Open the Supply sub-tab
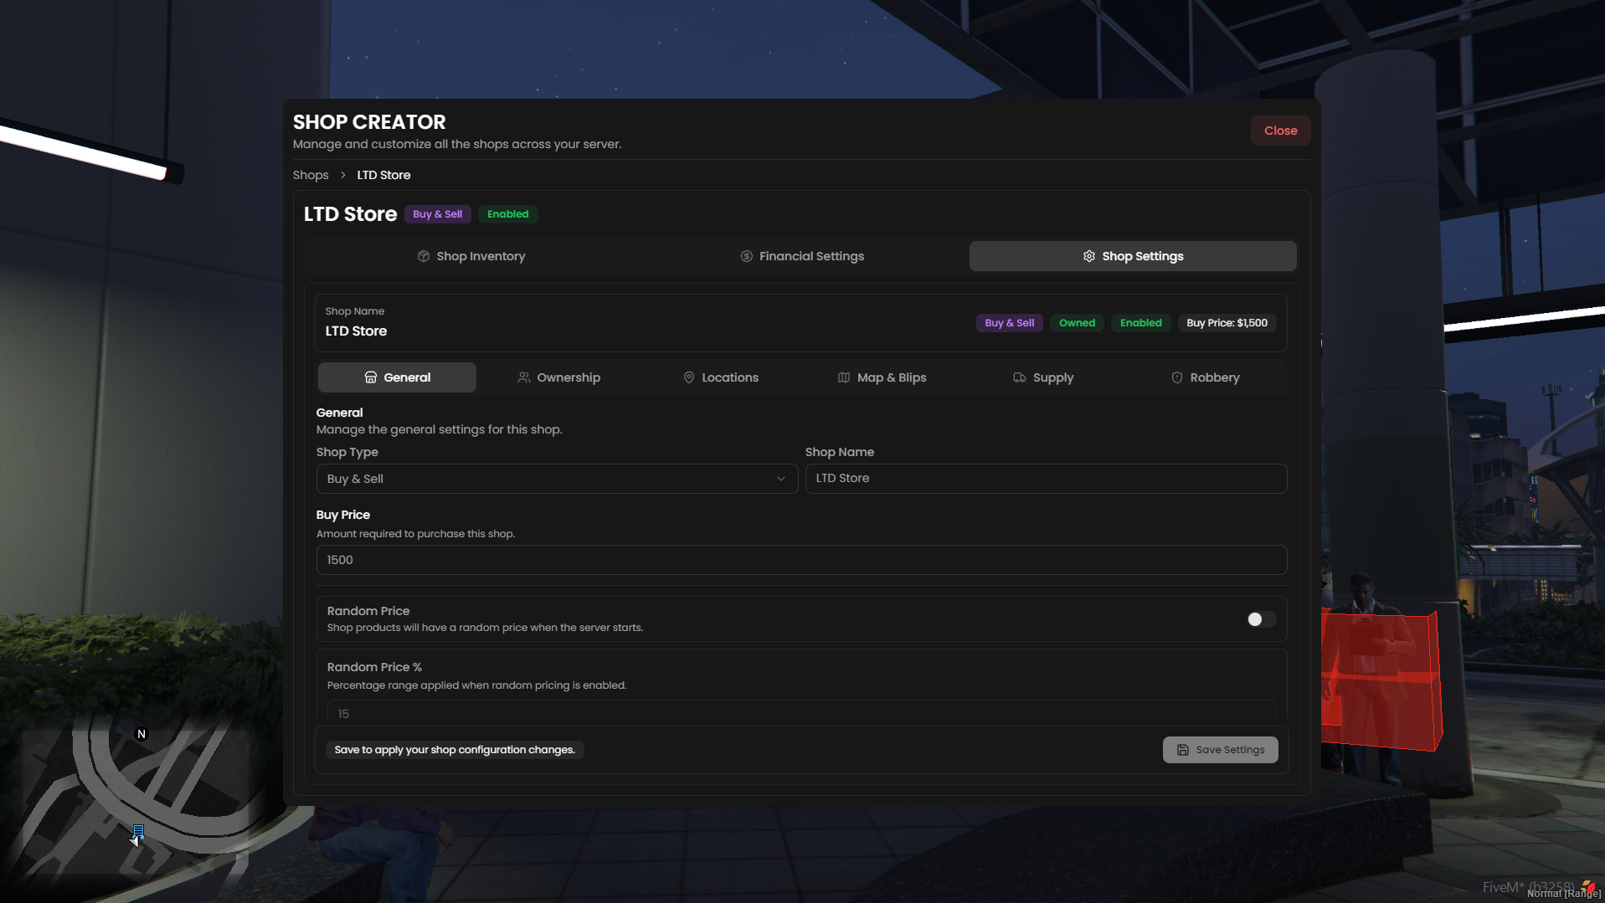This screenshot has width=1605, height=903. (x=1043, y=377)
